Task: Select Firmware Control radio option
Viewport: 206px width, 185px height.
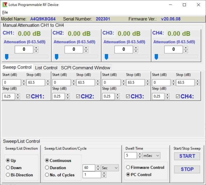Action: pos(128,167)
